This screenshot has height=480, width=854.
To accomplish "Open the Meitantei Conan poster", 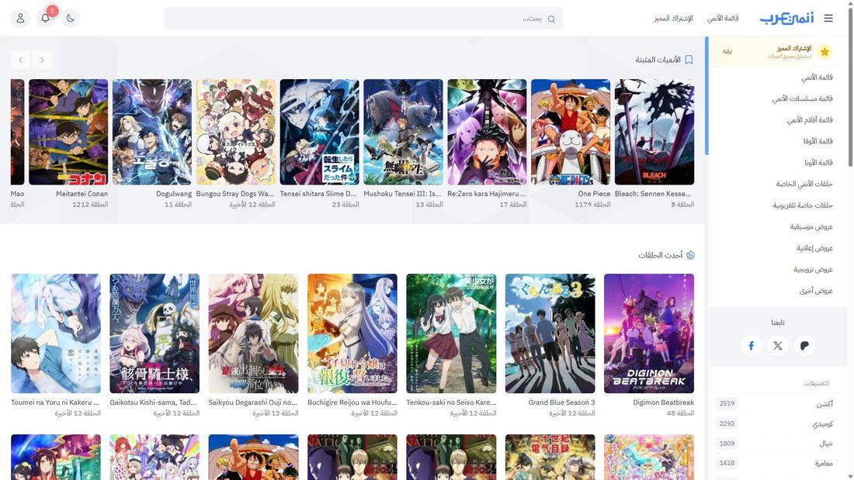I will 68,133.
